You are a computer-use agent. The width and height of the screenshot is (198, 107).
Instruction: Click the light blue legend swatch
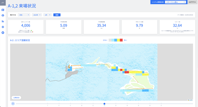coord(113,40)
